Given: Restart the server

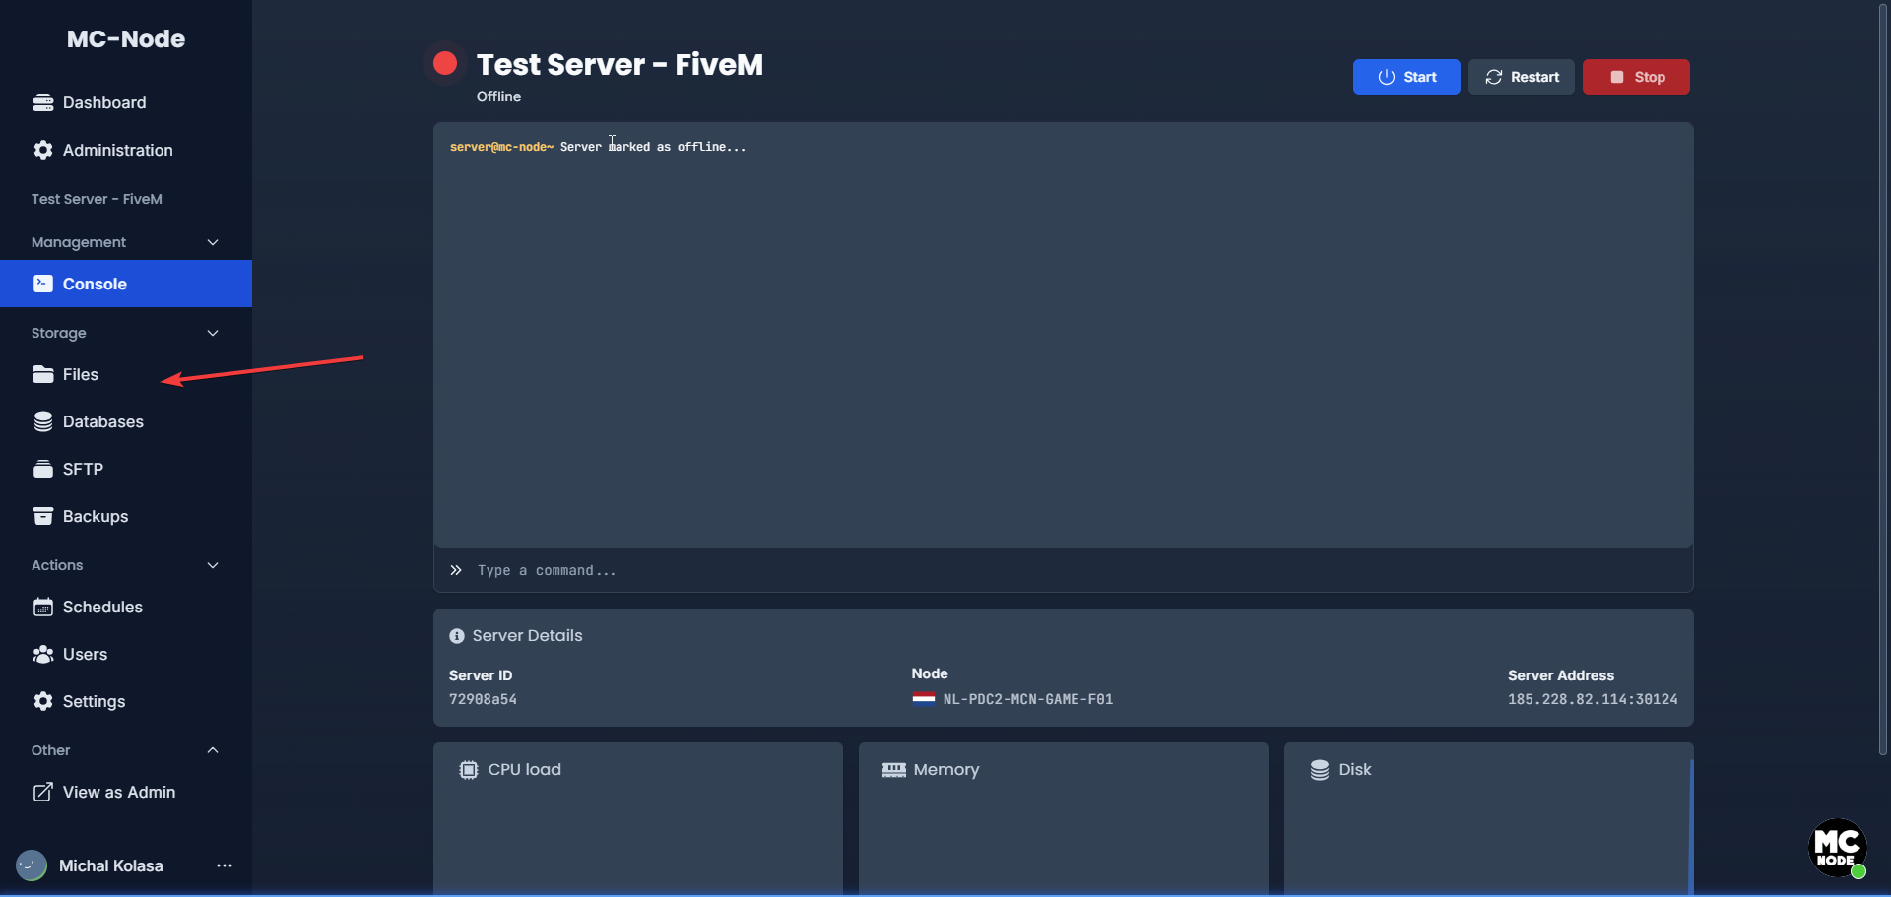Looking at the screenshot, I should pos(1522,77).
